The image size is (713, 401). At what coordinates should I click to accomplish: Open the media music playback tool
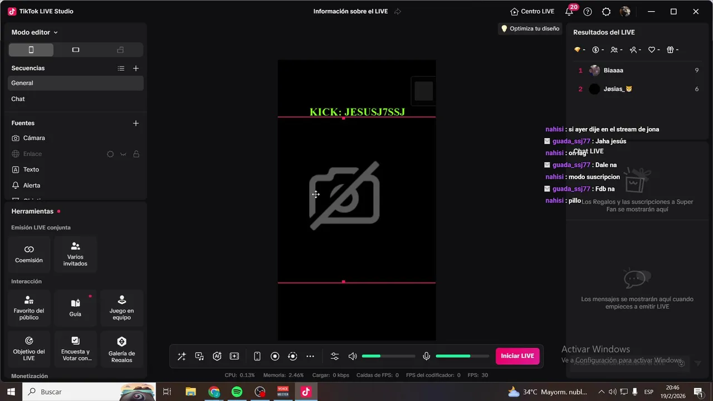click(x=199, y=356)
